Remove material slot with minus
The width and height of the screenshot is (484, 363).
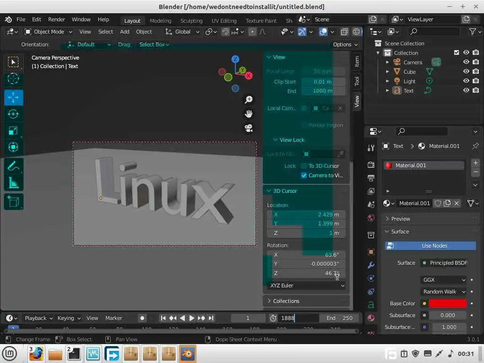click(475, 172)
